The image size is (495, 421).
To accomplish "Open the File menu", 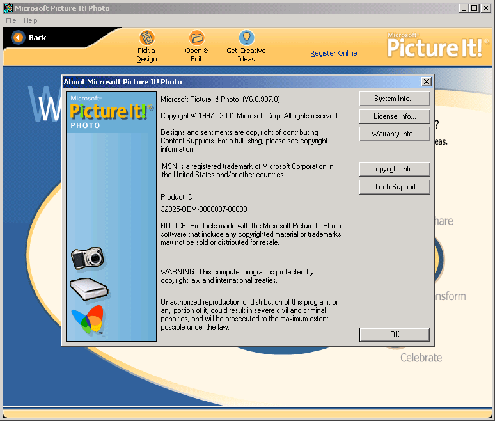I will [11, 20].
